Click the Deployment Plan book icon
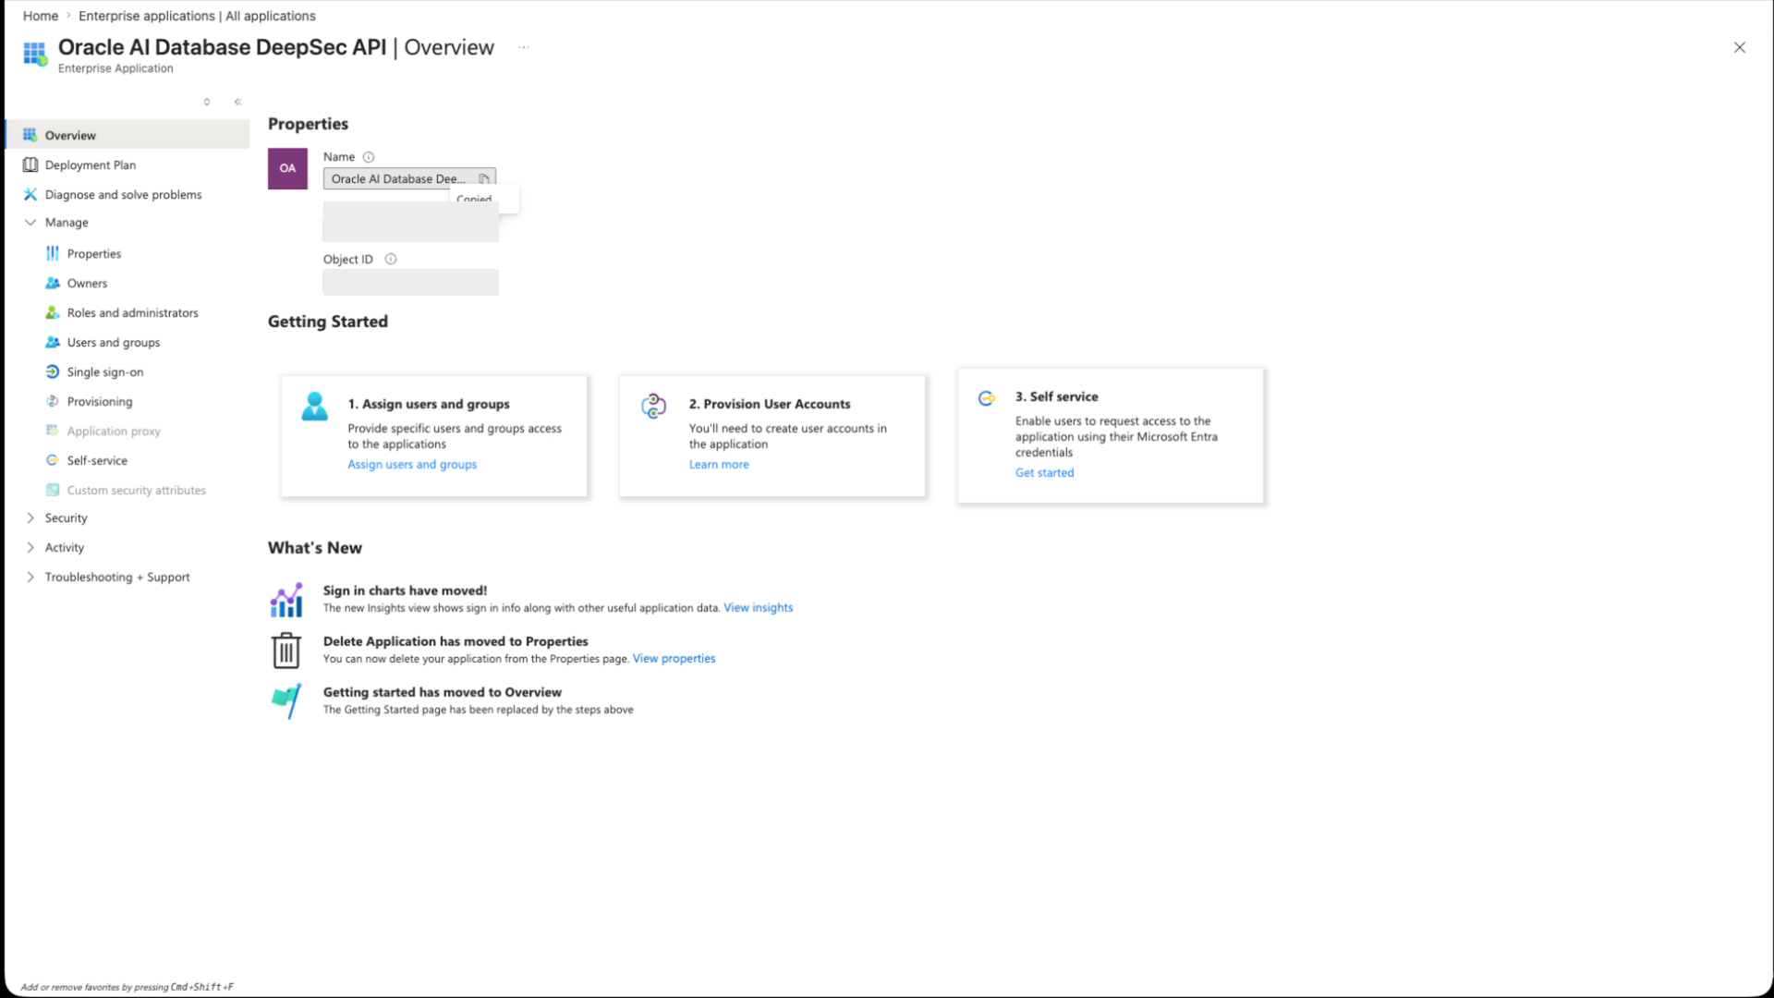1774x998 pixels. click(30, 164)
